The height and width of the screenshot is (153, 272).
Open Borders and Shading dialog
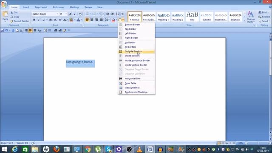tap(136, 92)
